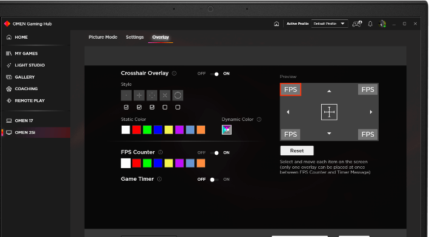Image resolution: width=444 pixels, height=237 pixels.
Task: Uncheck checkbox under dot crosshair style
Action: point(126,108)
